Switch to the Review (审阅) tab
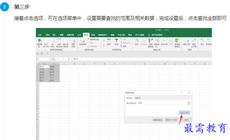230x140 pixels. click(93, 35)
